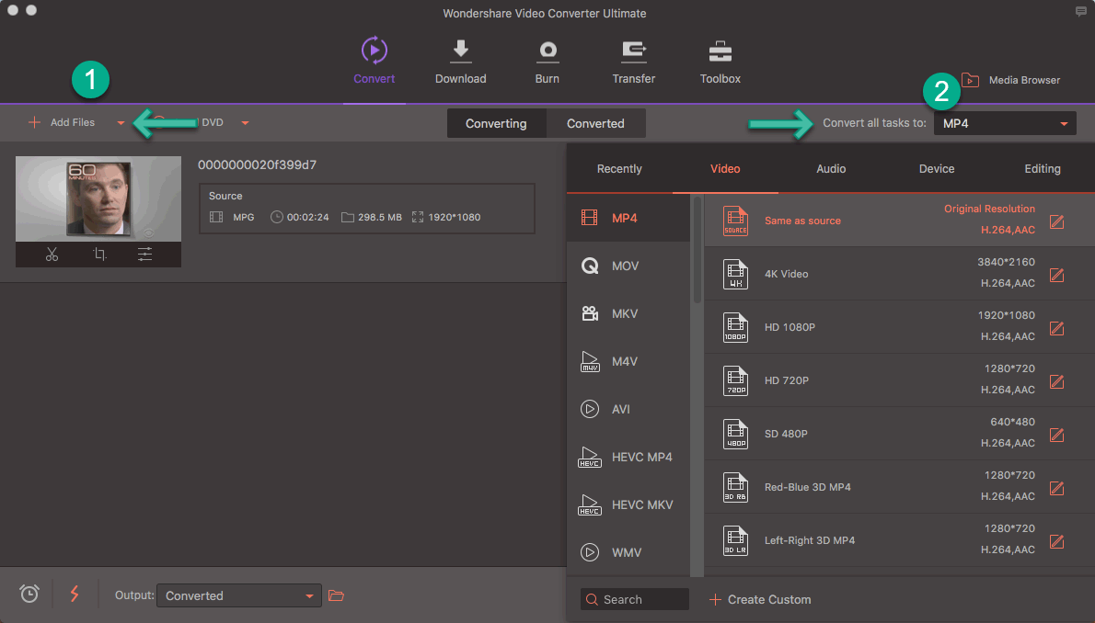Open the effects adjust sliders icon
The image size is (1095, 623).
(144, 255)
